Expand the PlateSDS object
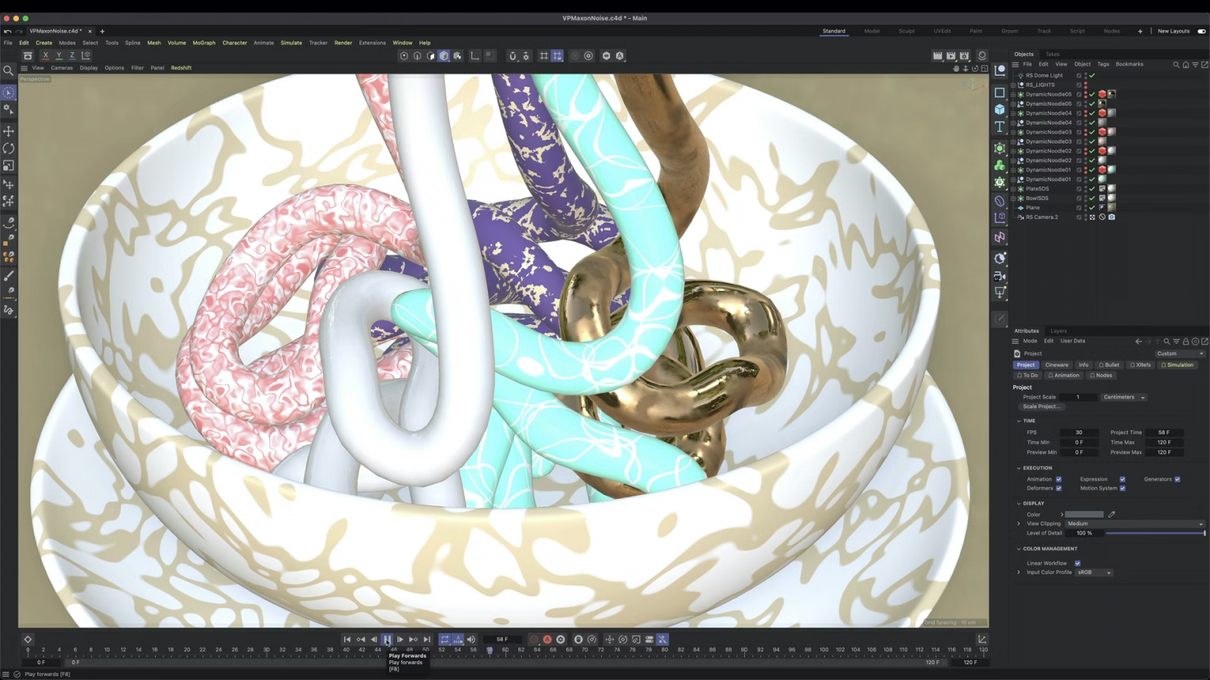 coord(1014,189)
